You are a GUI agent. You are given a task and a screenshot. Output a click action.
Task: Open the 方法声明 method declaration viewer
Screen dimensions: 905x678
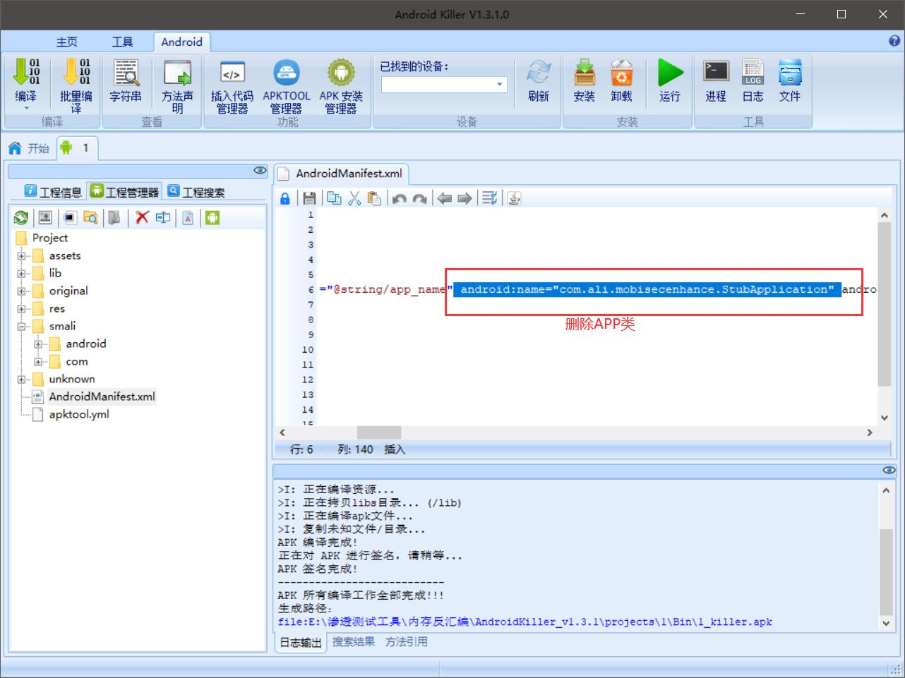tap(177, 85)
